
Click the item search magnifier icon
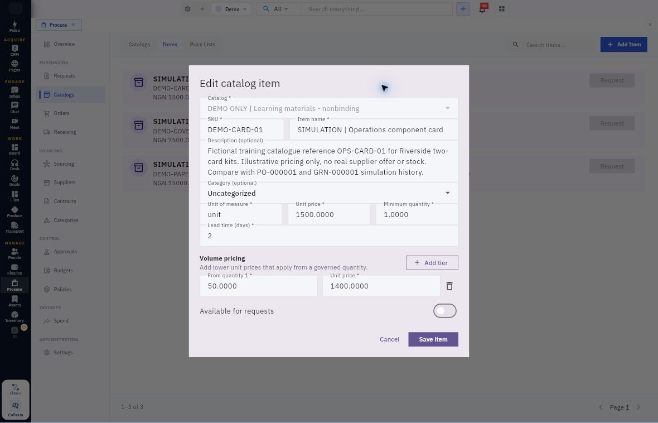point(515,45)
